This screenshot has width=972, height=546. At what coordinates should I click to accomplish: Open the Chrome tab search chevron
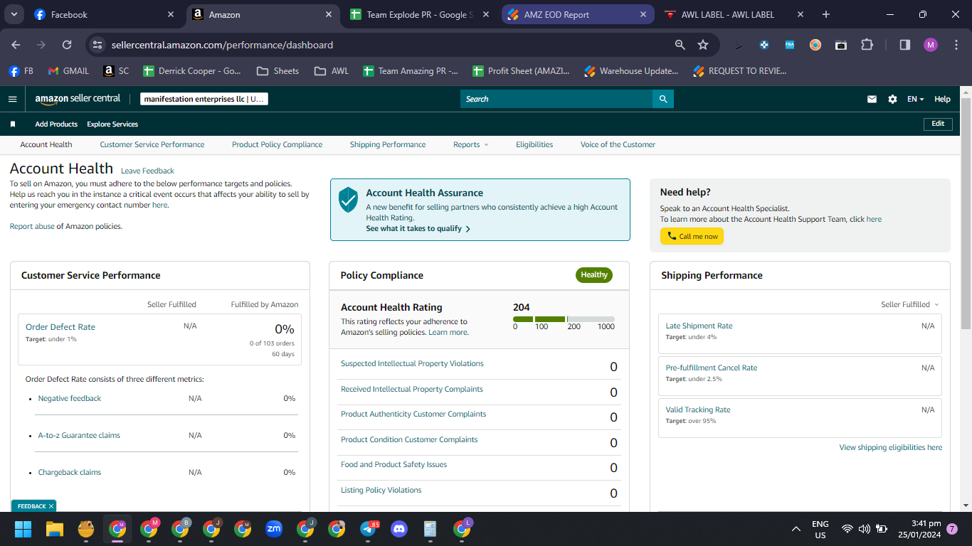15,14
